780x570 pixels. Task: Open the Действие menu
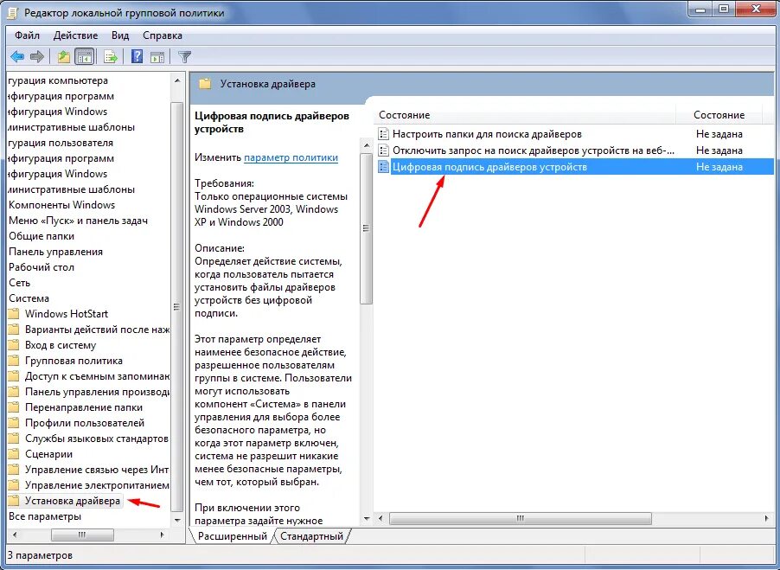(75, 35)
